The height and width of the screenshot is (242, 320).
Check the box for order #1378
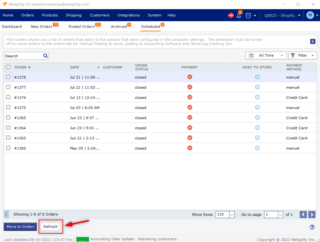click(8, 77)
